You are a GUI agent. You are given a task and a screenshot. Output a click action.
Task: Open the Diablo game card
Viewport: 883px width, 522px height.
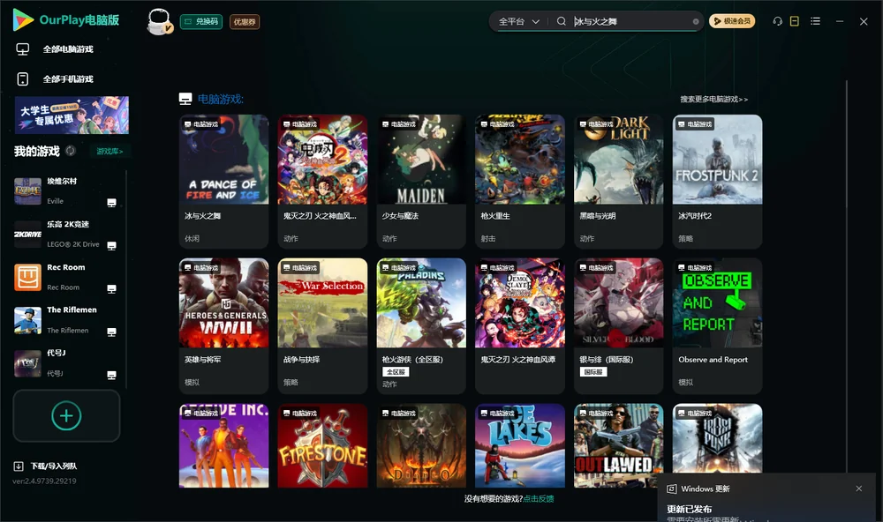(x=421, y=445)
